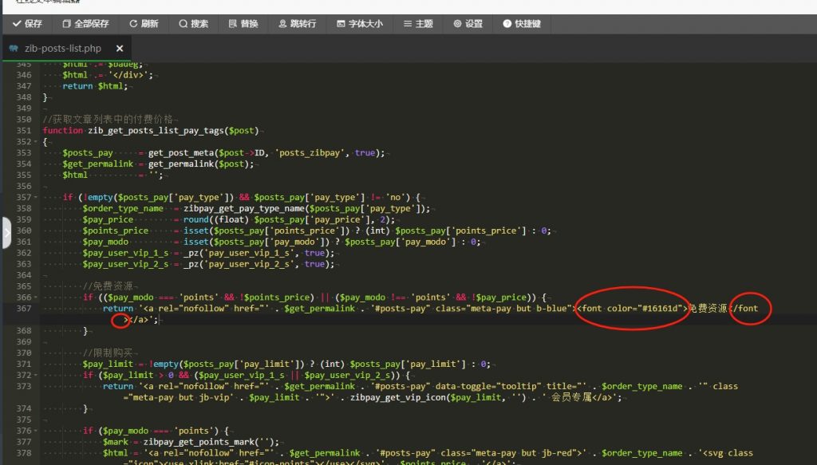This screenshot has width=817, height=465.
Task: Place cursor in the #16161d color value
Action: click(x=658, y=309)
